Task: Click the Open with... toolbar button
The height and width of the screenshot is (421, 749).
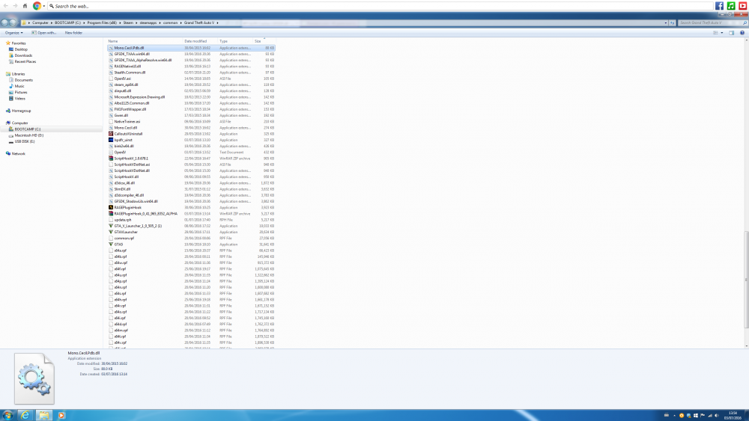Action: click(44, 33)
